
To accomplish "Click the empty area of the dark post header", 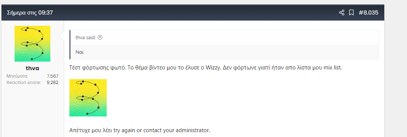I will tap(195, 12).
